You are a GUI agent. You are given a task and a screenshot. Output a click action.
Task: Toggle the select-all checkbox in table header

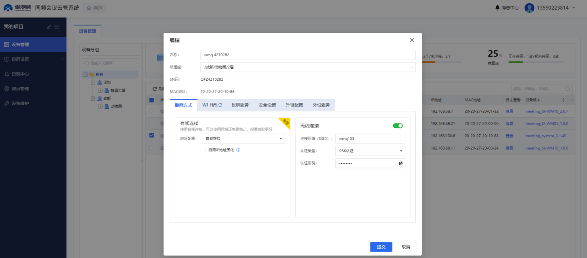click(152, 100)
